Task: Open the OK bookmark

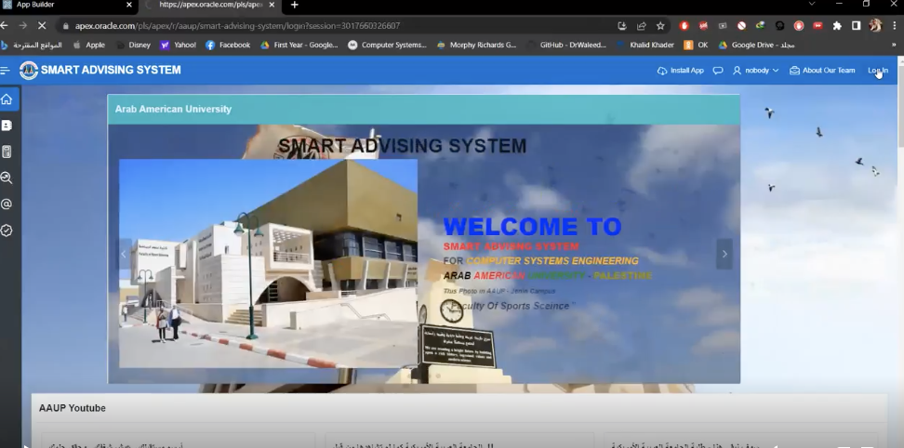Action: coord(696,45)
